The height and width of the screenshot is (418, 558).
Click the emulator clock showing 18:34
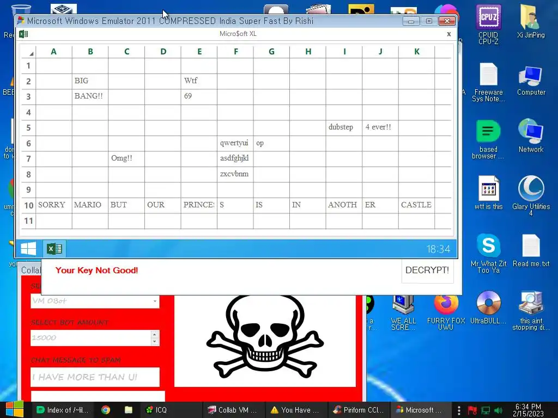(x=438, y=249)
